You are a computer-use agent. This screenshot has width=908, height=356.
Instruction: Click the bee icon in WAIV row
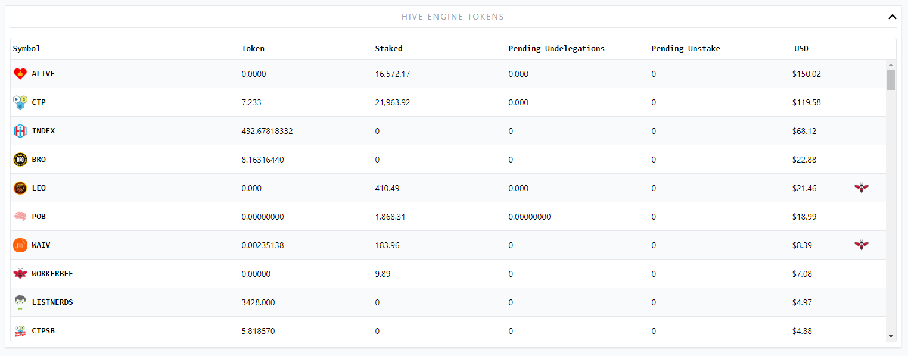(x=861, y=245)
